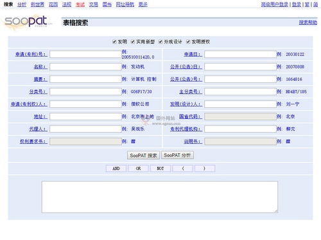
Task: Click the 申请(专利)号 label link
Action: 31,54
